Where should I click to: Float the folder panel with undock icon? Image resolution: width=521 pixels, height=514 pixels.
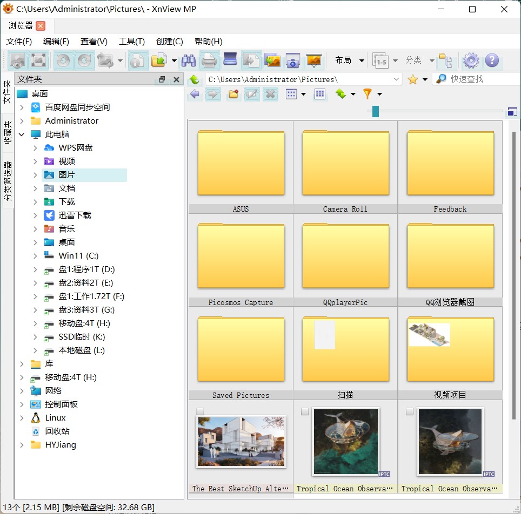(x=162, y=79)
